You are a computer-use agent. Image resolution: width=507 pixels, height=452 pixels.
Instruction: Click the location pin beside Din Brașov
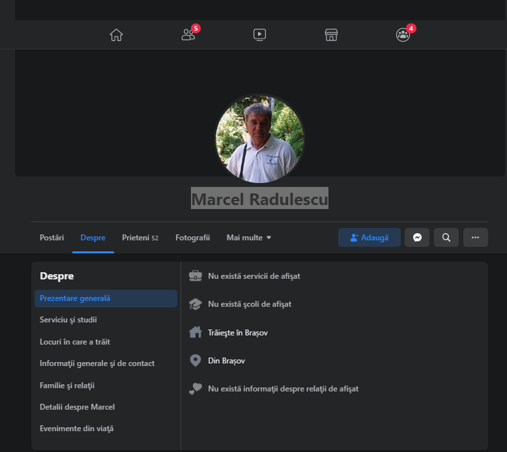click(196, 361)
